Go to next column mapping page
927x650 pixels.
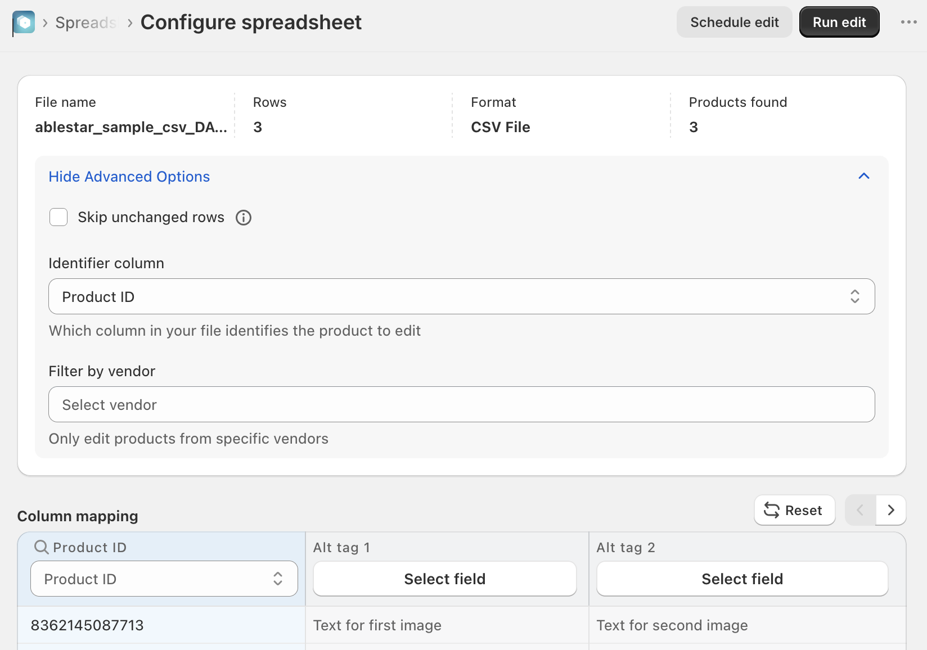coord(891,510)
